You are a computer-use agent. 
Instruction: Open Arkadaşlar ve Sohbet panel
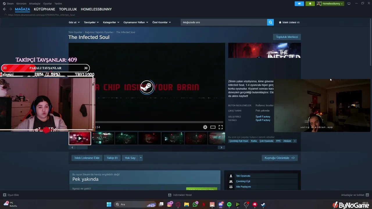pyautogui.click(x=355, y=195)
